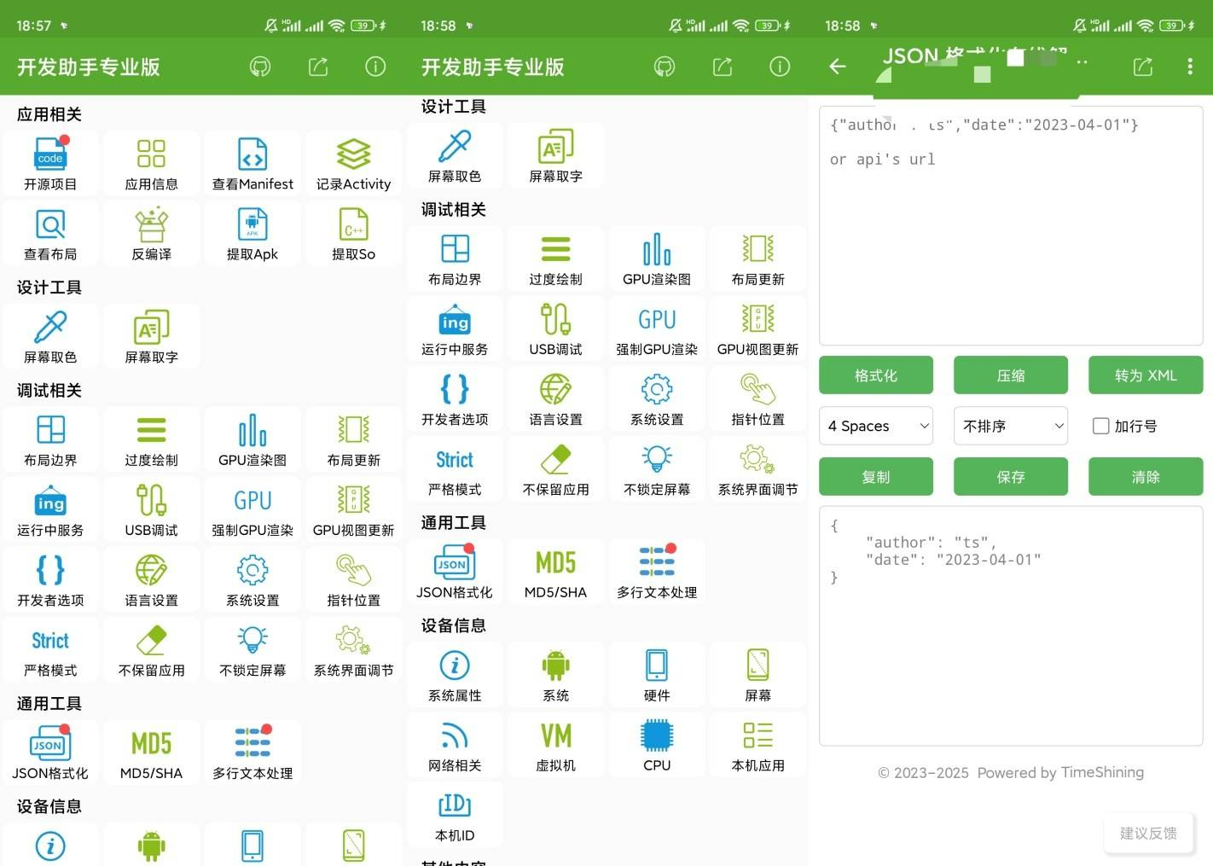The height and width of the screenshot is (866, 1213).
Task: Expand the 4 Spaces indent dropdown
Action: coord(876,426)
